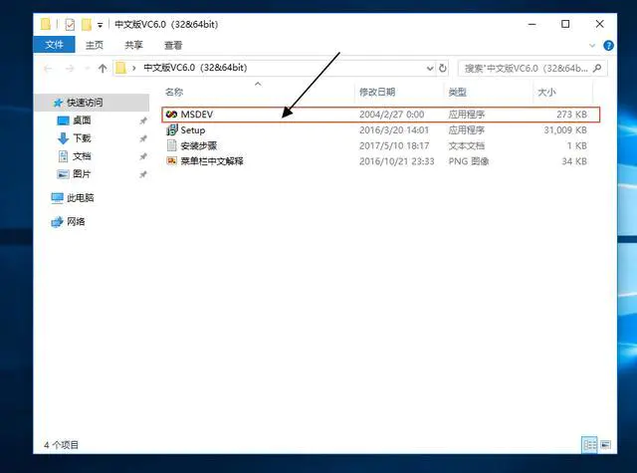Click the new folder quick access icon
This screenshot has height=473, width=637.
pos(87,24)
